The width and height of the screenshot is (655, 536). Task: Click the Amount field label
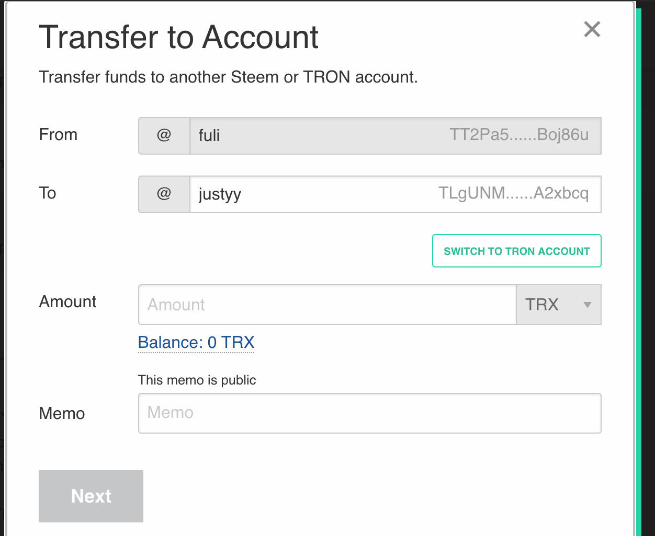67,302
